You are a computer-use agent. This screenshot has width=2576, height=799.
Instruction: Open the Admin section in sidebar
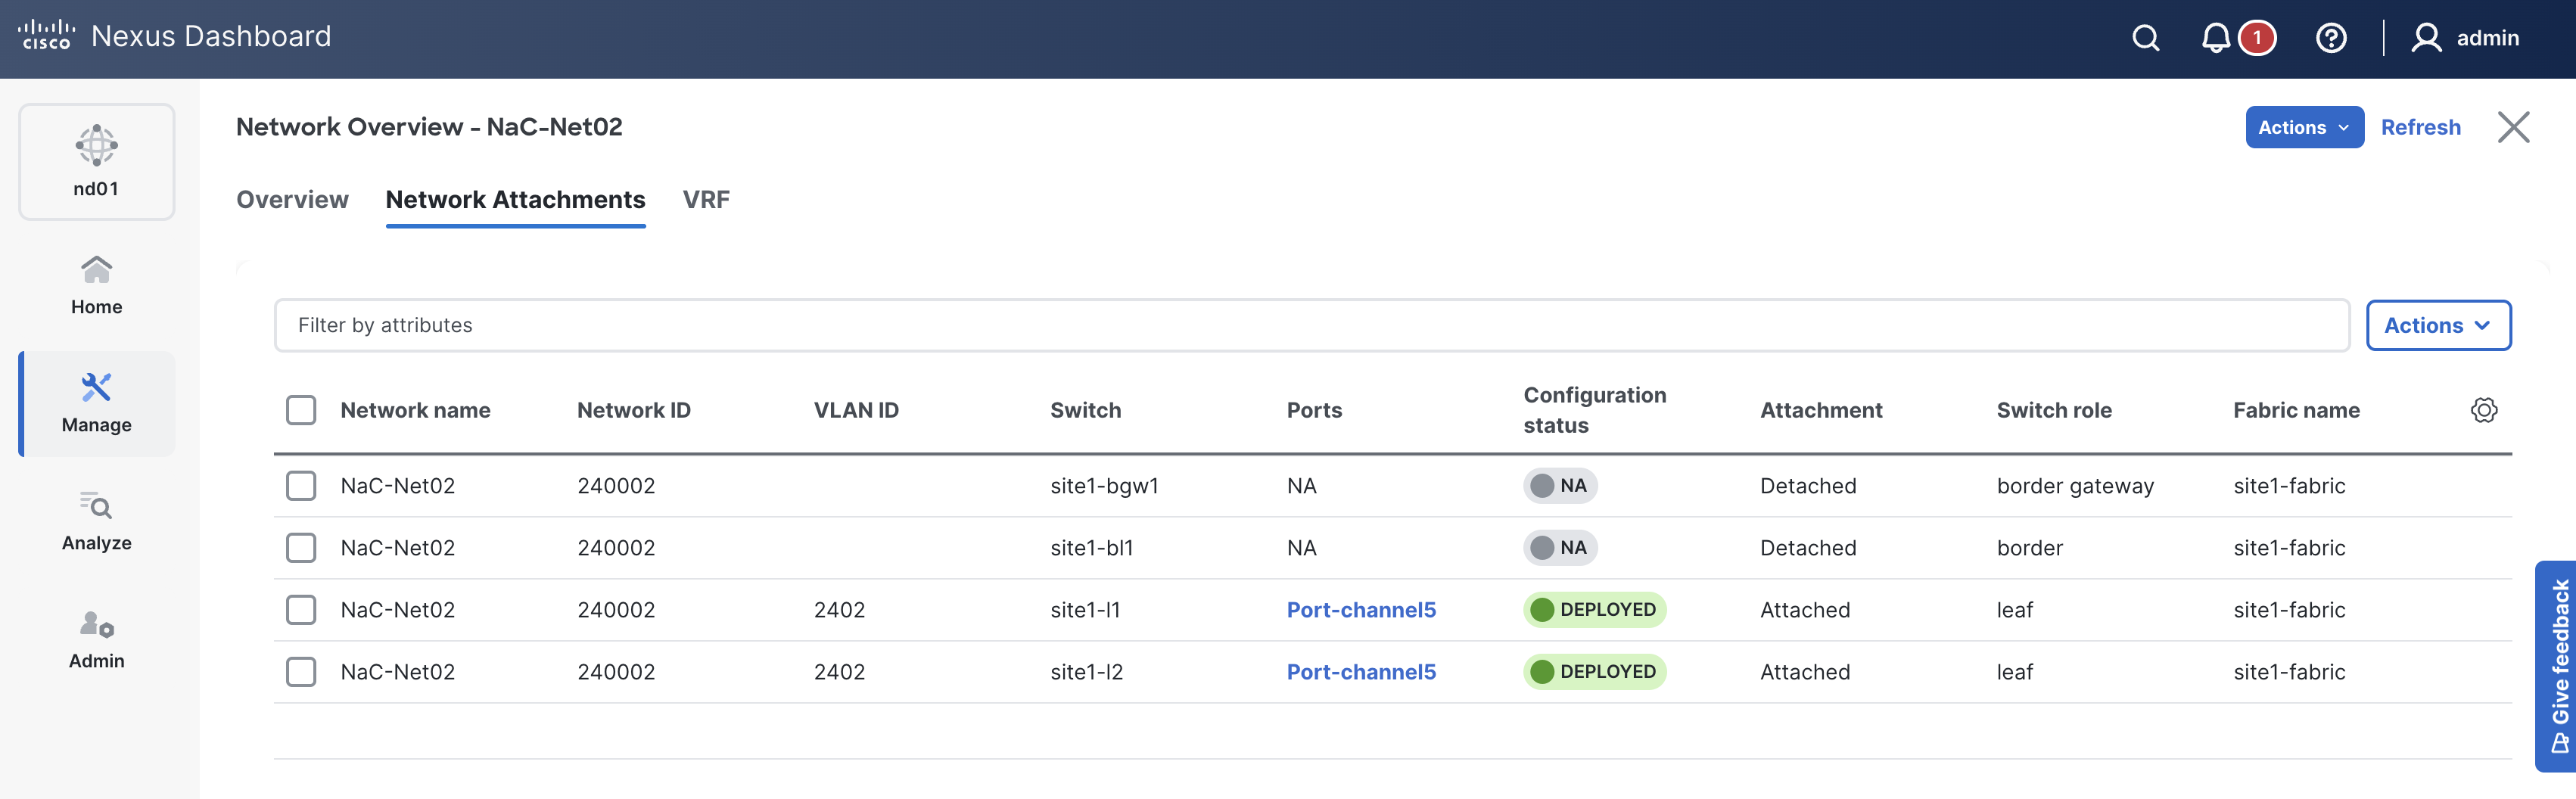click(x=96, y=639)
